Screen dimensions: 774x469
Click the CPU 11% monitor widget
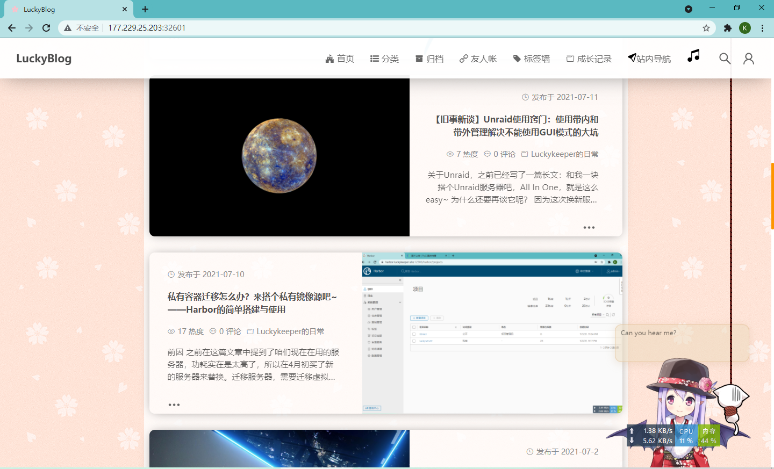(686, 436)
